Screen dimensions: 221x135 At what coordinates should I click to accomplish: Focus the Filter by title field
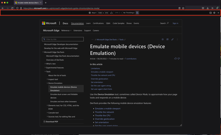pyautogui.click(x=63, y=39)
